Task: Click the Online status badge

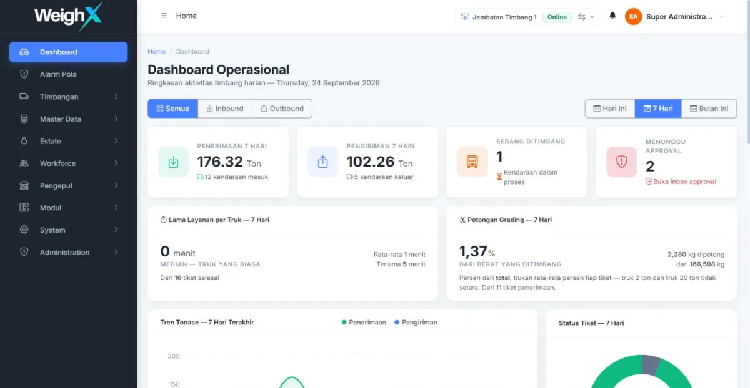Action: pos(557,17)
